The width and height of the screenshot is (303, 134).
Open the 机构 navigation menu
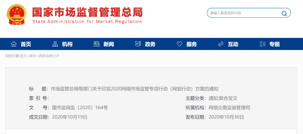point(67,44)
